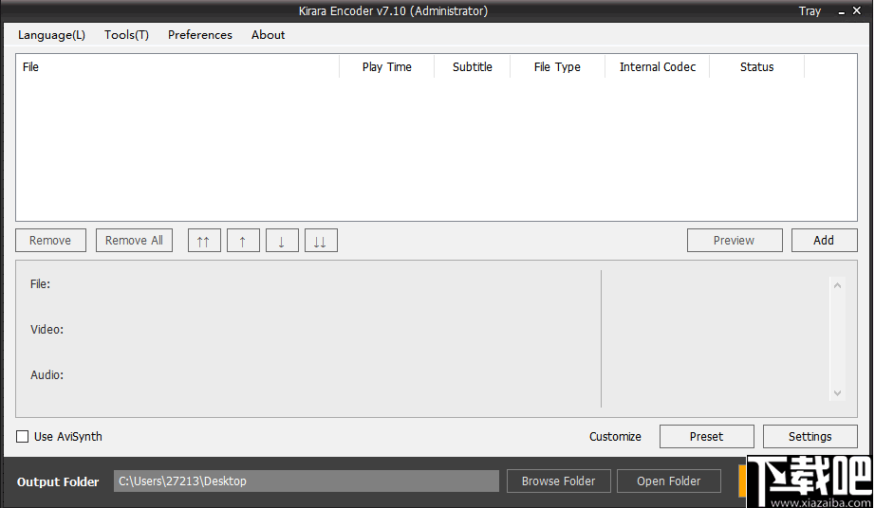The height and width of the screenshot is (508, 875).
Task: Click the File Type column header
Action: [x=557, y=67]
